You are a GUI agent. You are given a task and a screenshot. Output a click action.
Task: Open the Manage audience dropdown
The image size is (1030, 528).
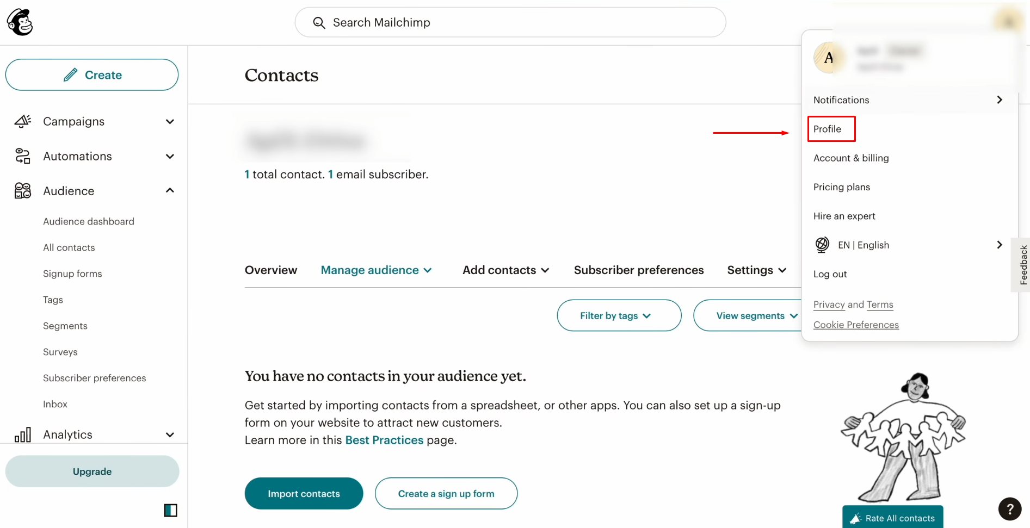tap(376, 270)
